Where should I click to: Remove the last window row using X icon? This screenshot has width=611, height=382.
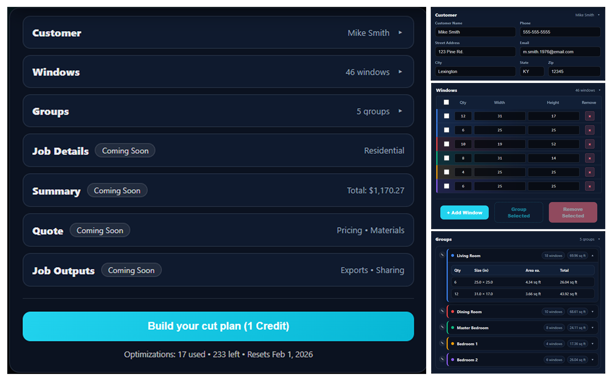coord(590,186)
